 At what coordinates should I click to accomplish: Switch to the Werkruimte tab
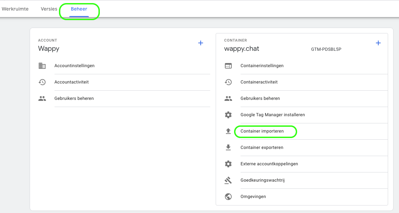pyautogui.click(x=15, y=9)
